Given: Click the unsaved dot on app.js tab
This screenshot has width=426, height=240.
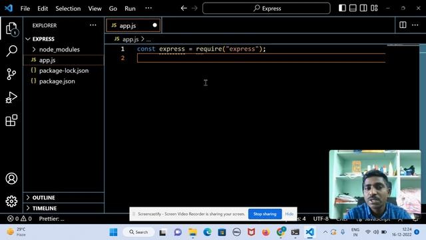Looking at the screenshot, I should (155, 25).
